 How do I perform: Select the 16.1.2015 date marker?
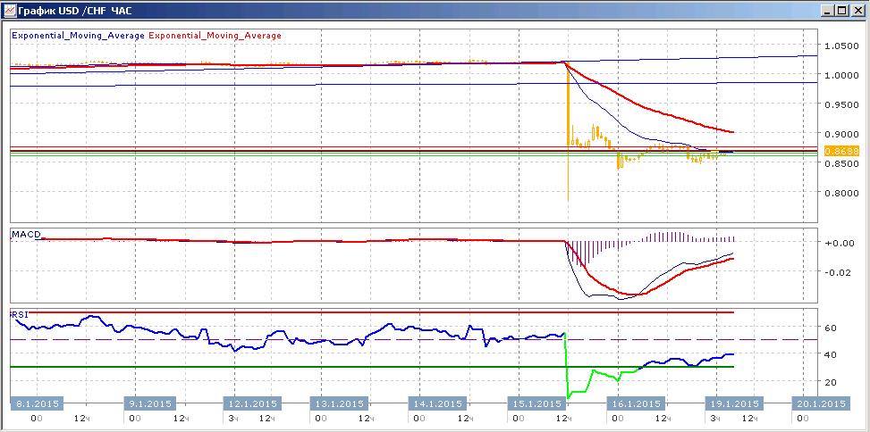click(x=636, y=403)
